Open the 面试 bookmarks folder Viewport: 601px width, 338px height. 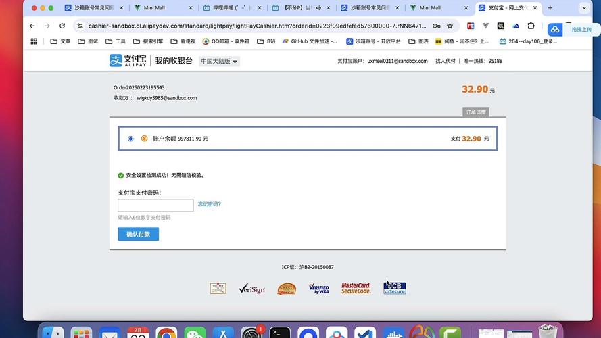pyautogui.click(x=88, y=41)
